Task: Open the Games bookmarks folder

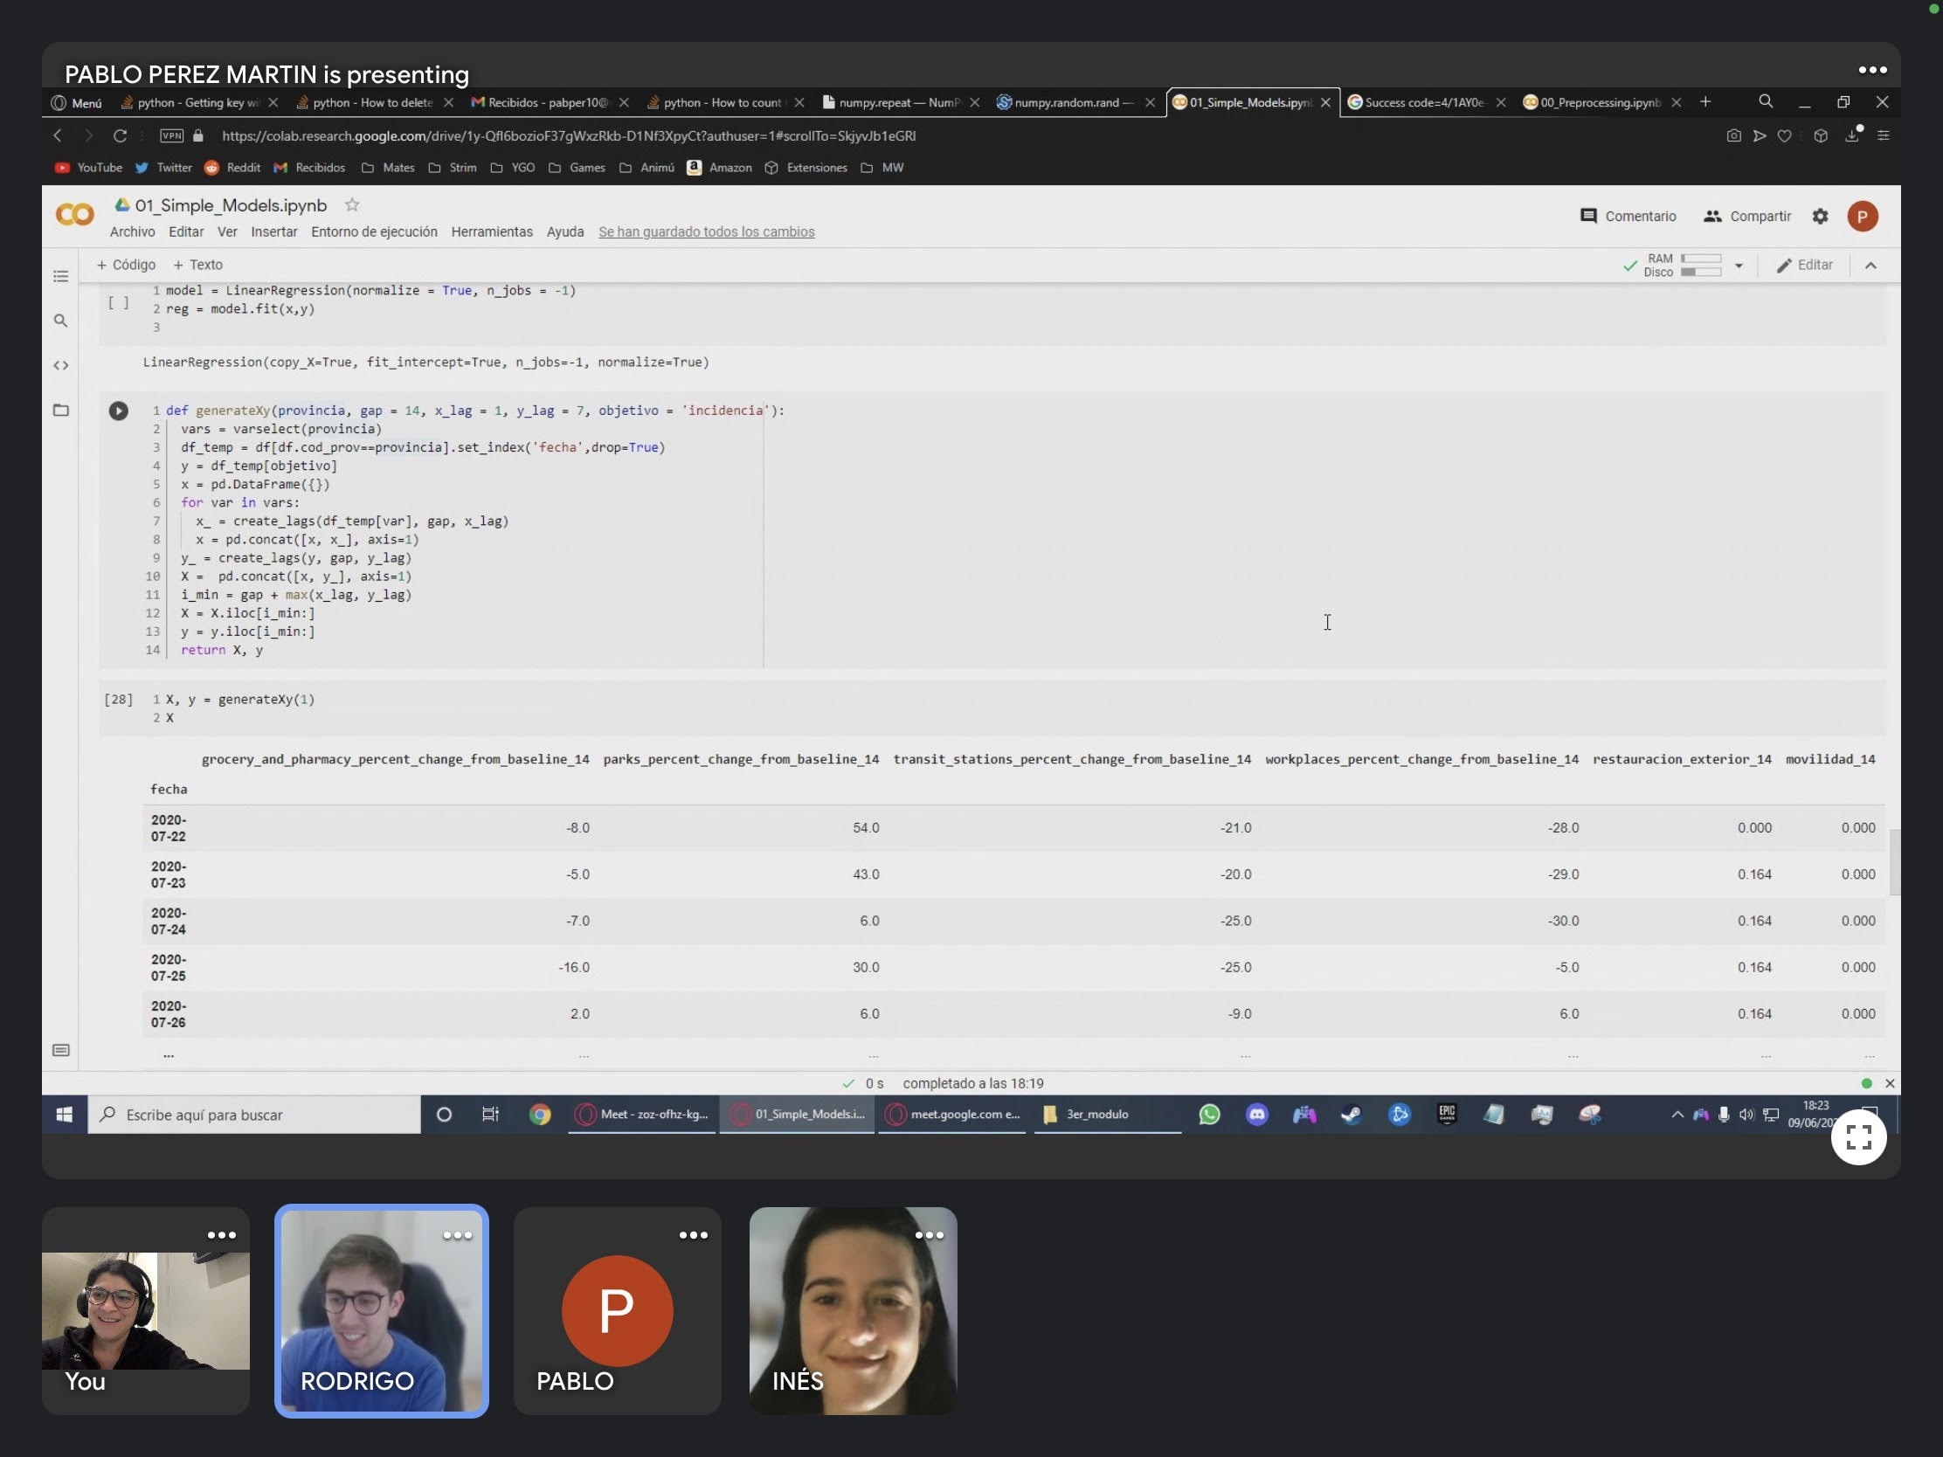Action: [577, 168]
